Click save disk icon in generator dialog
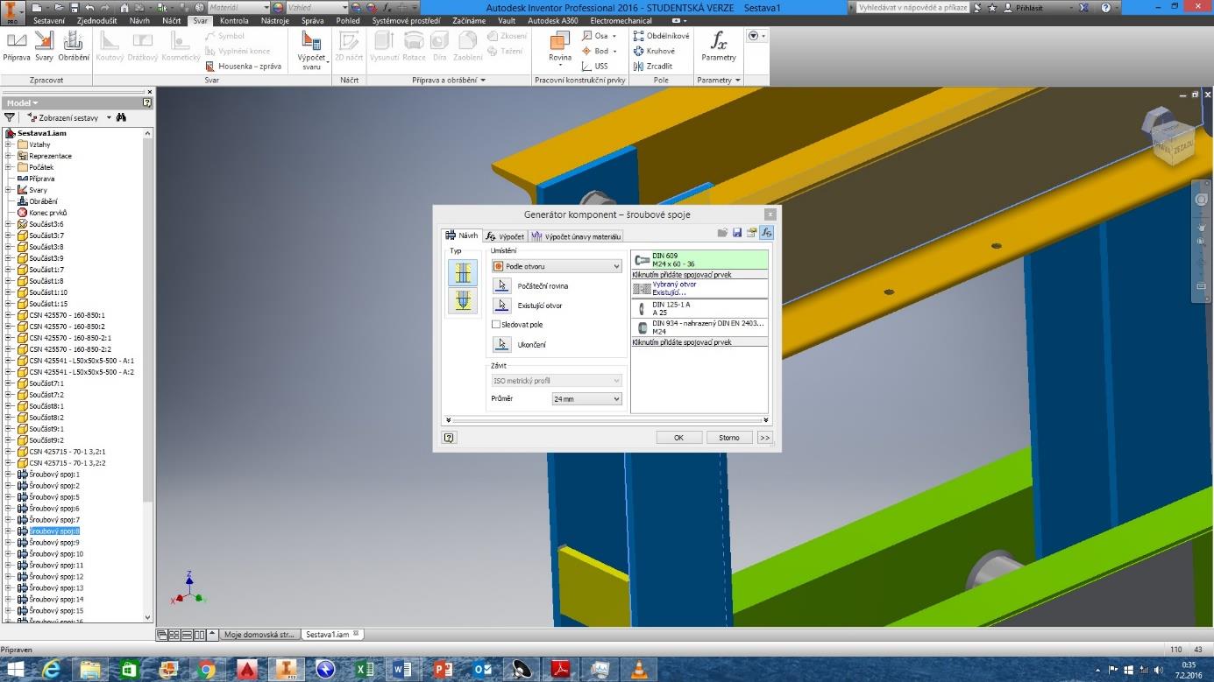Viewport: 1214px width, 682px height. pos(737,233)
